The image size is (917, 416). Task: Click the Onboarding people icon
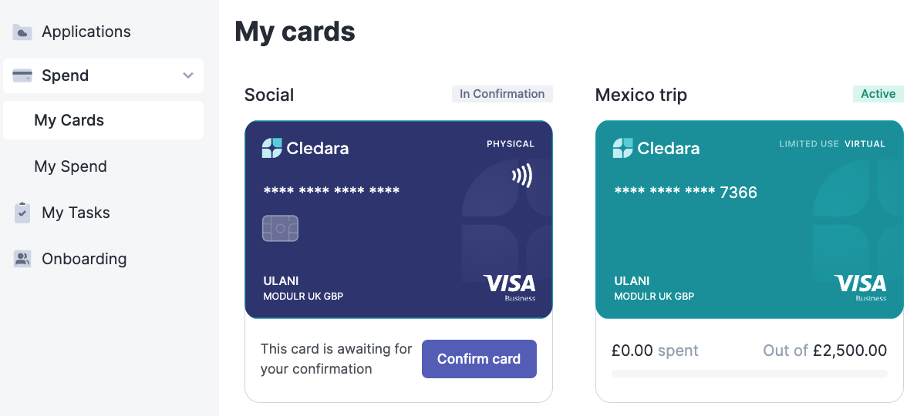(x=22, y=259)
